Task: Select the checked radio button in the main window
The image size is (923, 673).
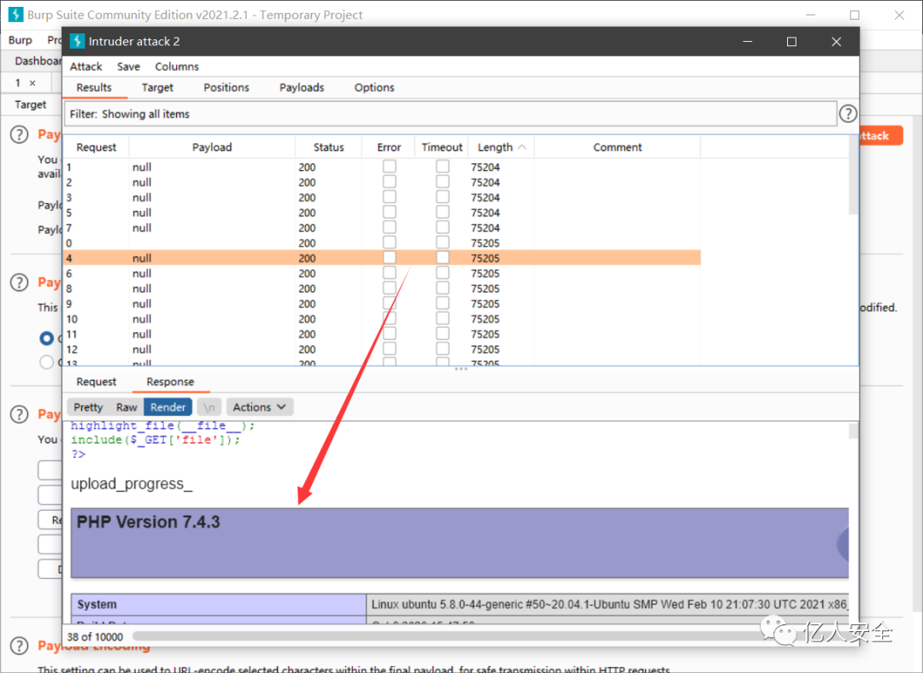Action: (x=46, y=338)
